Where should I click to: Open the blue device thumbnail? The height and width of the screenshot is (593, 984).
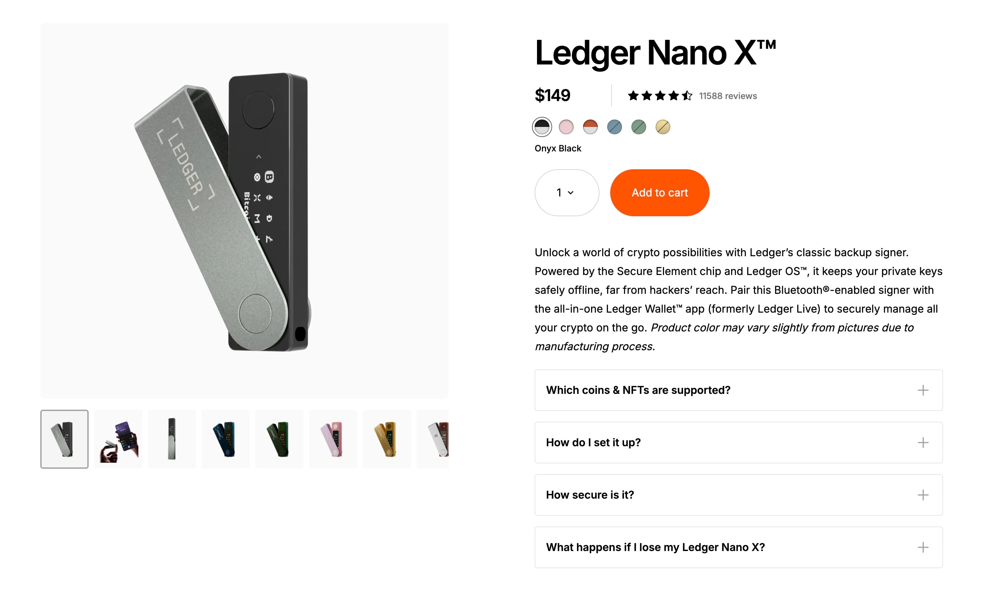click(x=226, y=439)
